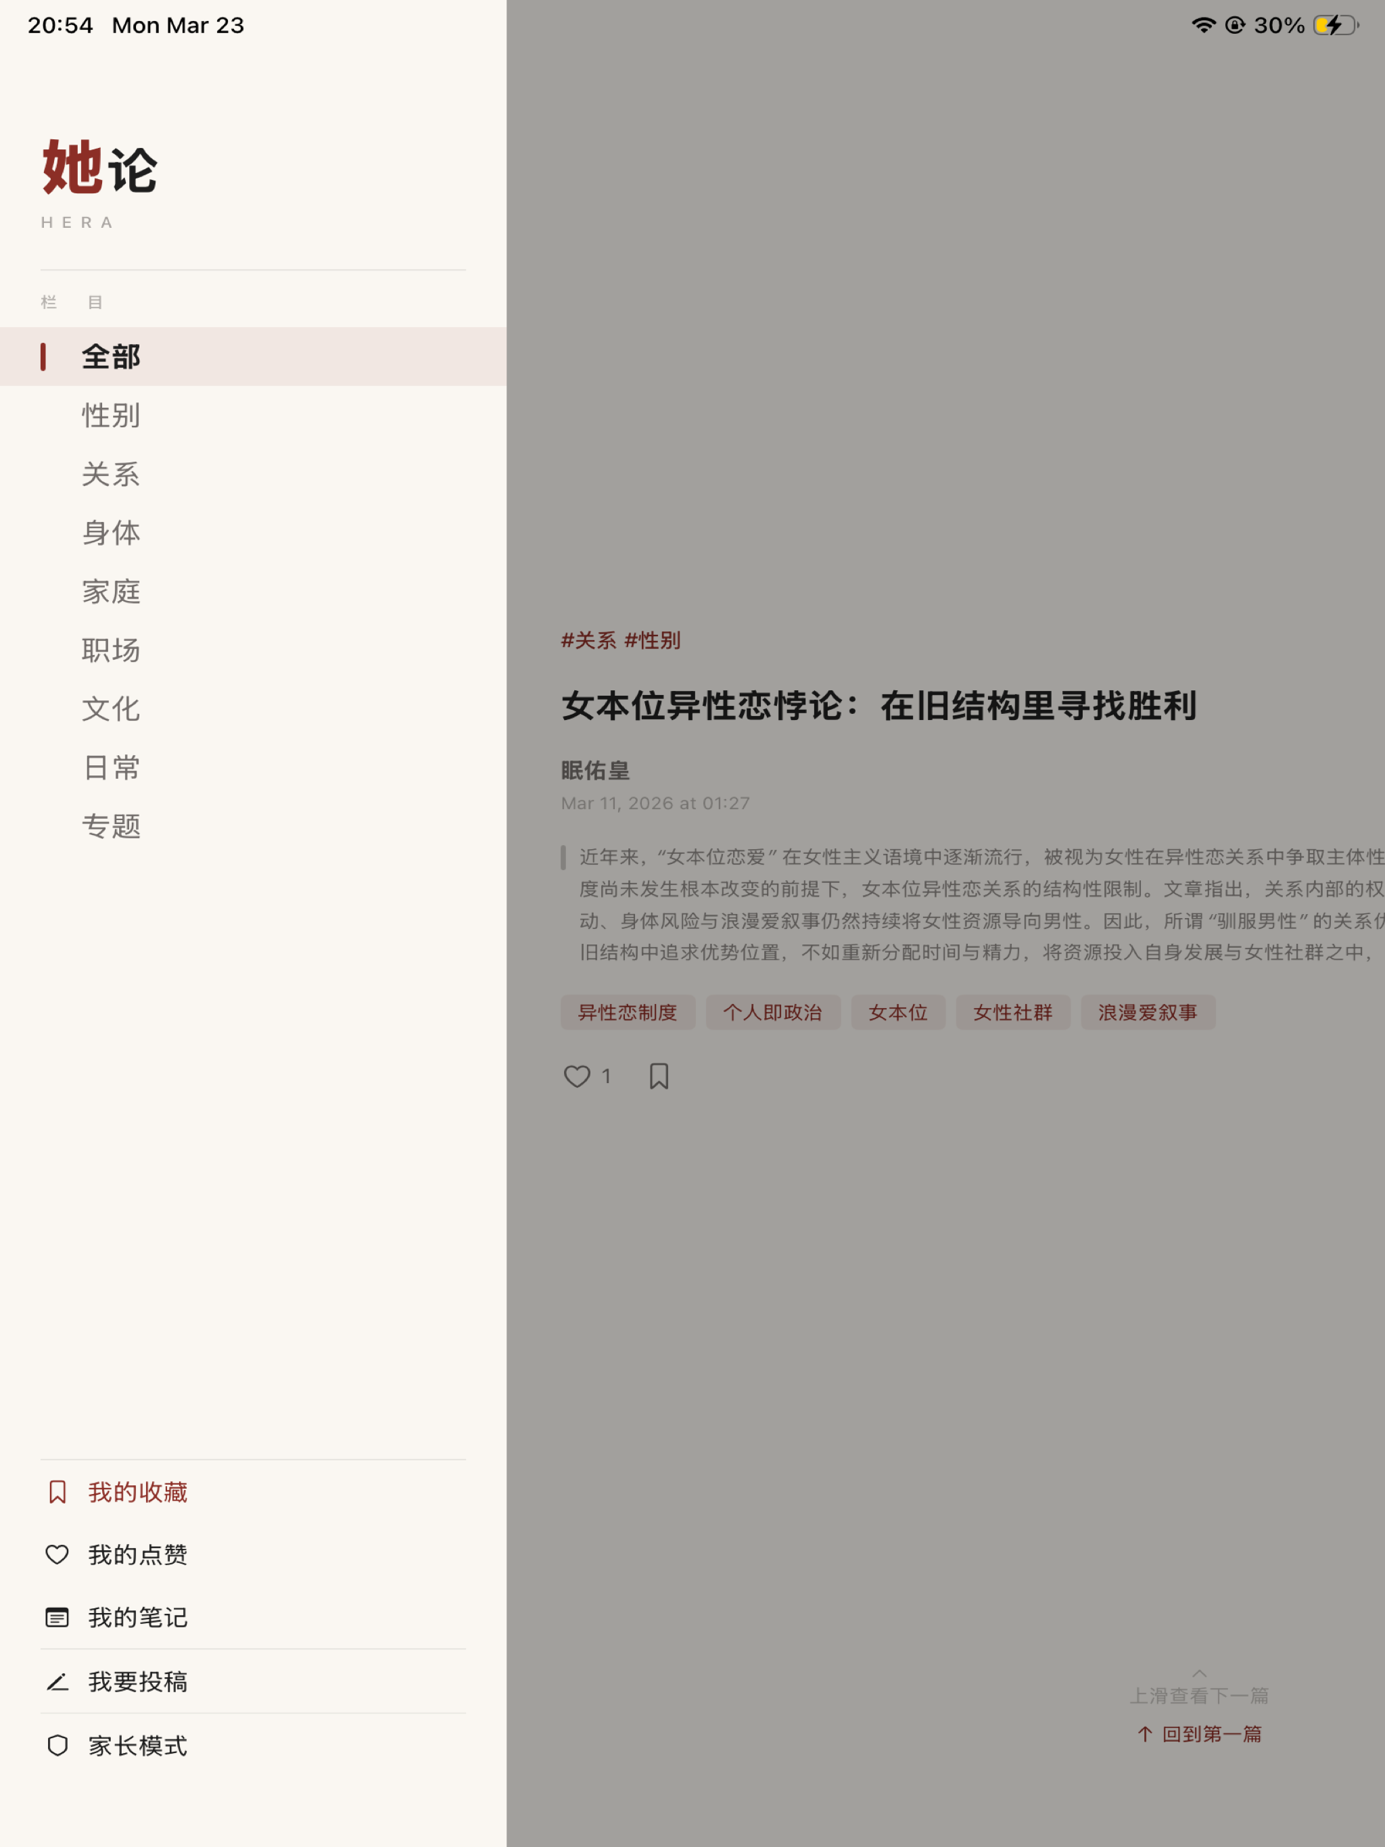This screenshot has height=1847, width=1385.
Task: Select the 身体 category
Action: (253, 533)
